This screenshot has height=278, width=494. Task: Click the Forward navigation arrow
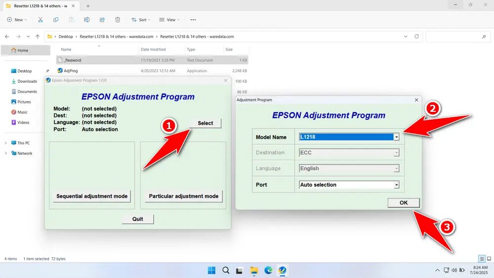[18, 37]
